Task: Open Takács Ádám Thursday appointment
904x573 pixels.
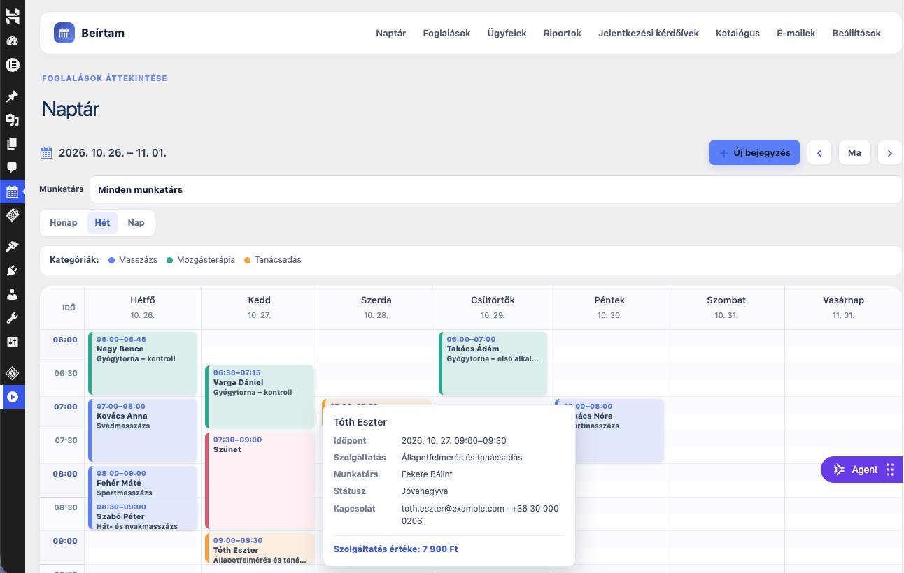Action: [x=493, y=363]
